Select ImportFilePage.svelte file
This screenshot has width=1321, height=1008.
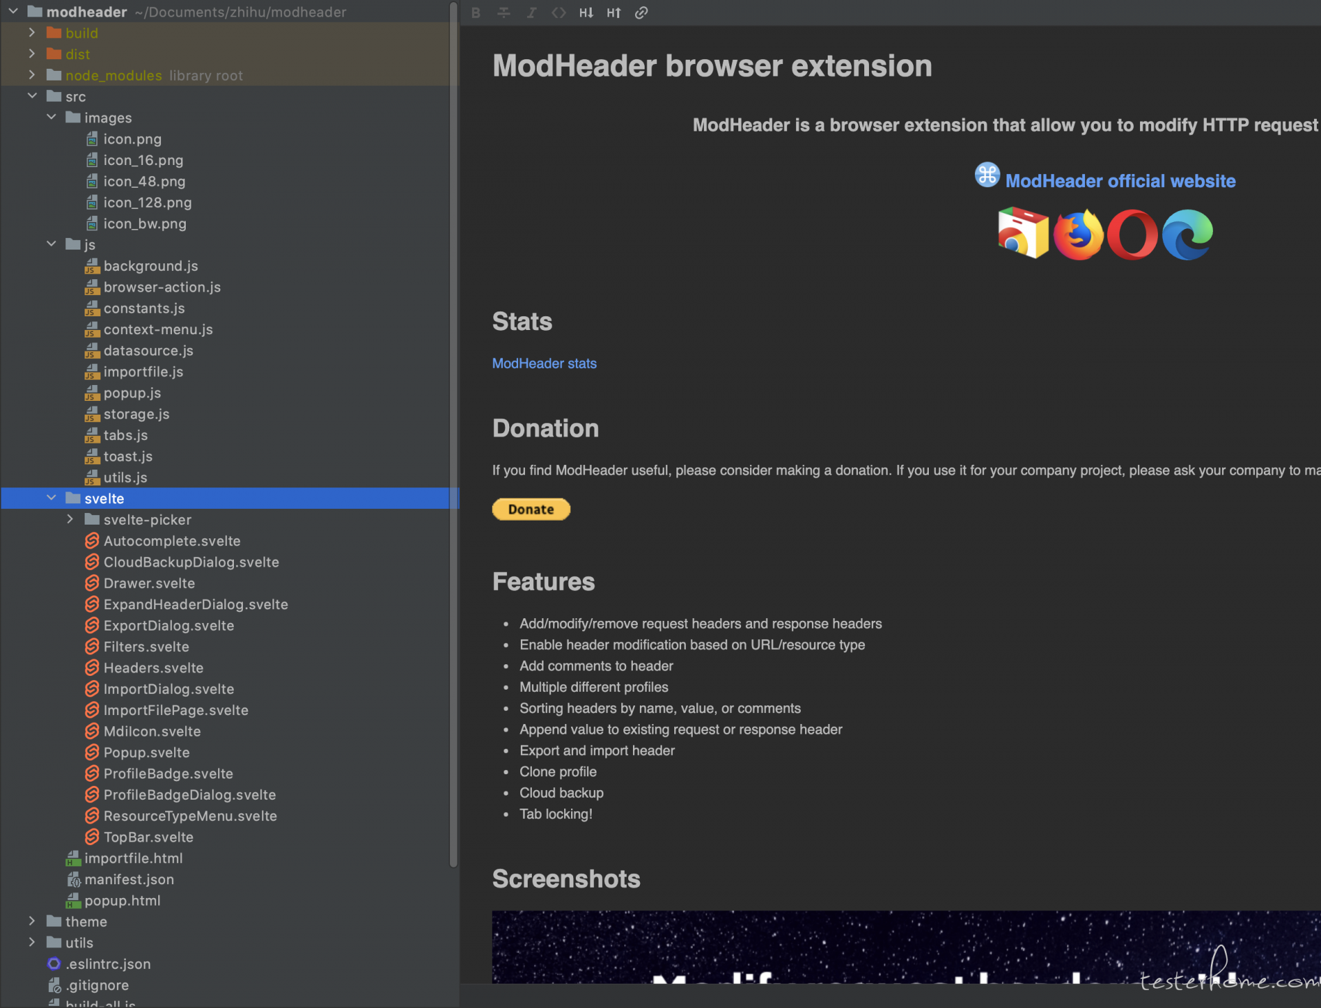pyautogui.click(x=167, y=710)
